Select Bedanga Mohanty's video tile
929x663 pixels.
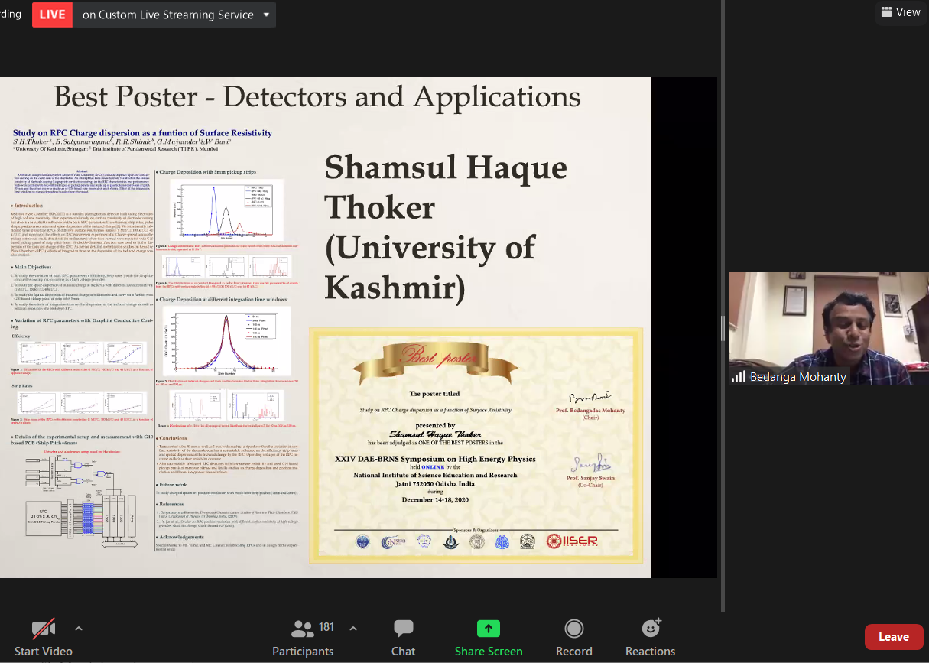(x=829, y=328)
